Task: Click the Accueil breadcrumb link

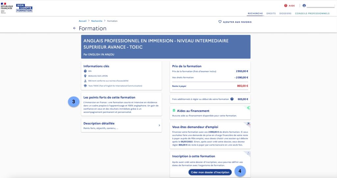Action: (83, 21)
